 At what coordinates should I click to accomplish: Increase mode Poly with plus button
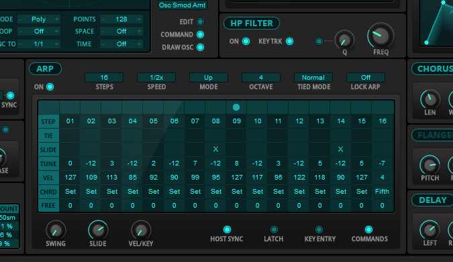pos(56,19)
